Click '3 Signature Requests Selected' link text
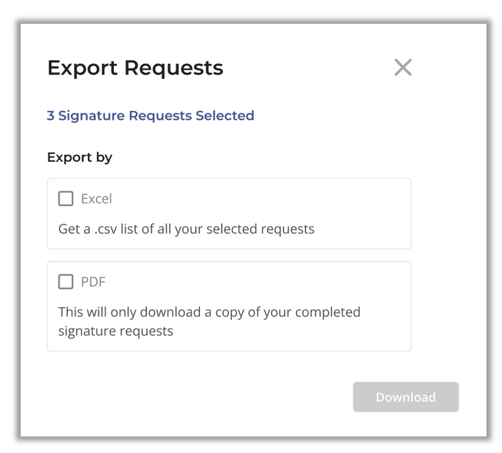This screenshot has height=453, width=502. pyautogui.click(x=151, y=115)
